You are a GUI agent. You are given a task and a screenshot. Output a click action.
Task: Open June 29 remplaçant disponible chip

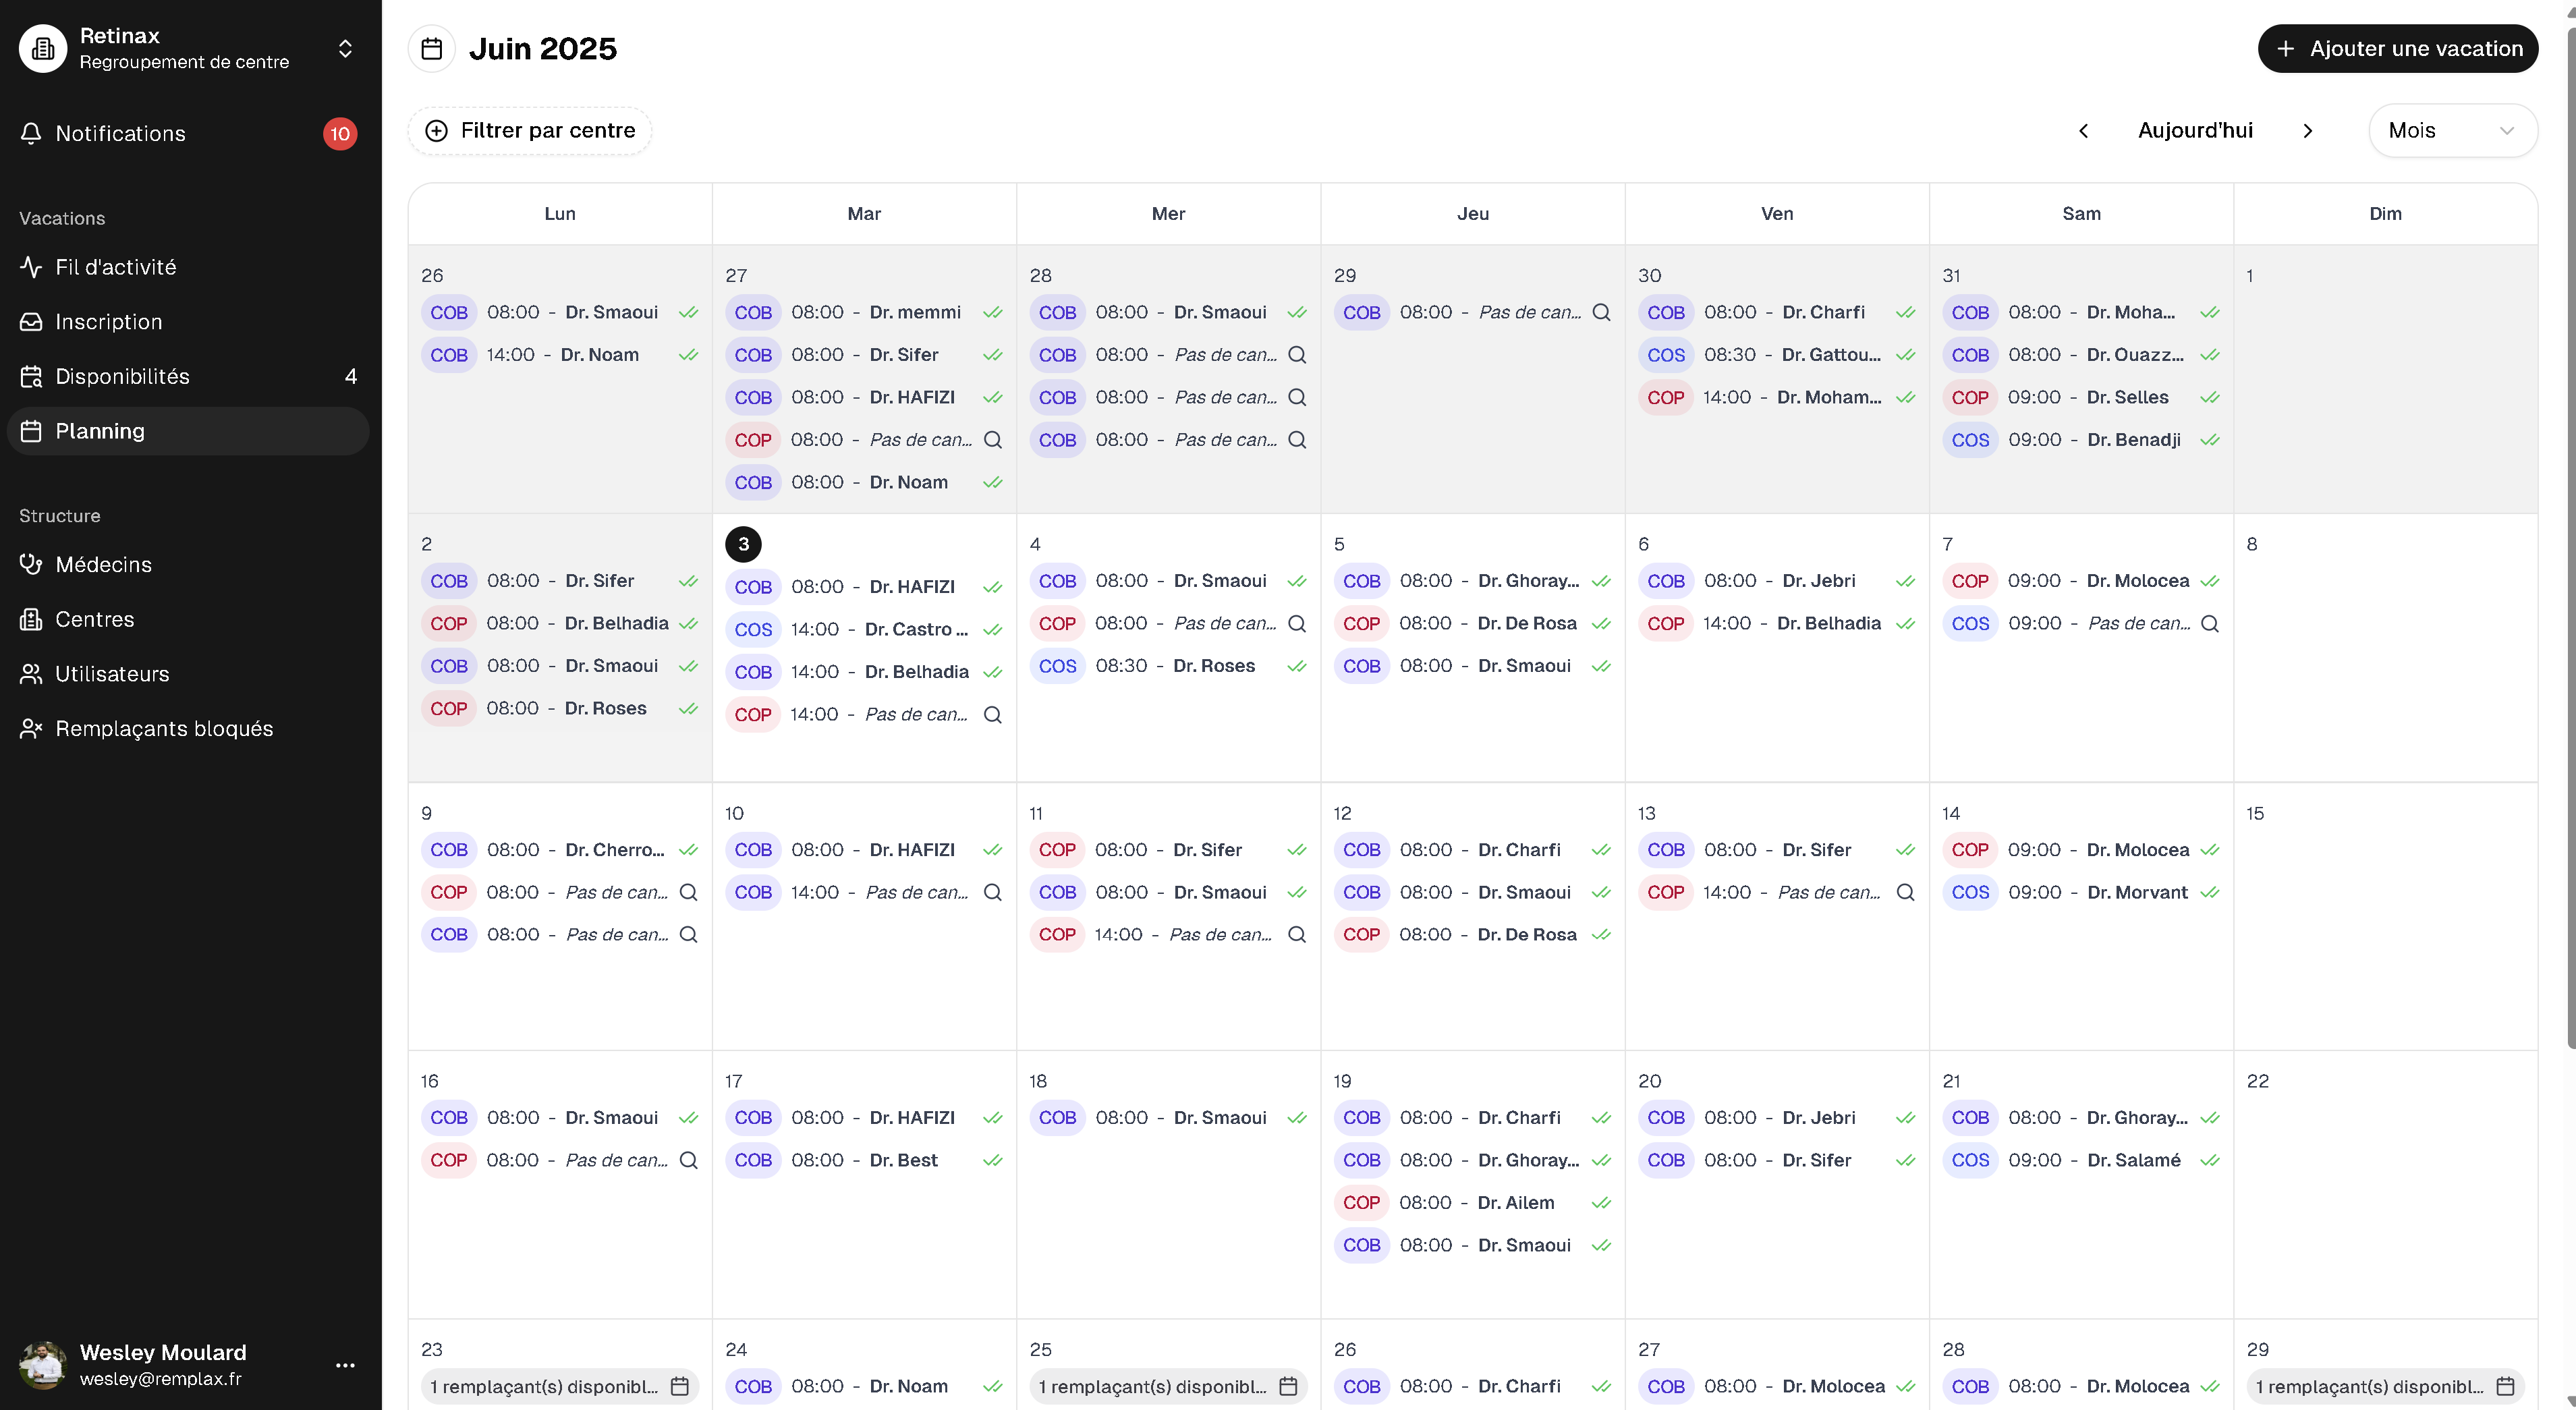tap(2385, 1387)
